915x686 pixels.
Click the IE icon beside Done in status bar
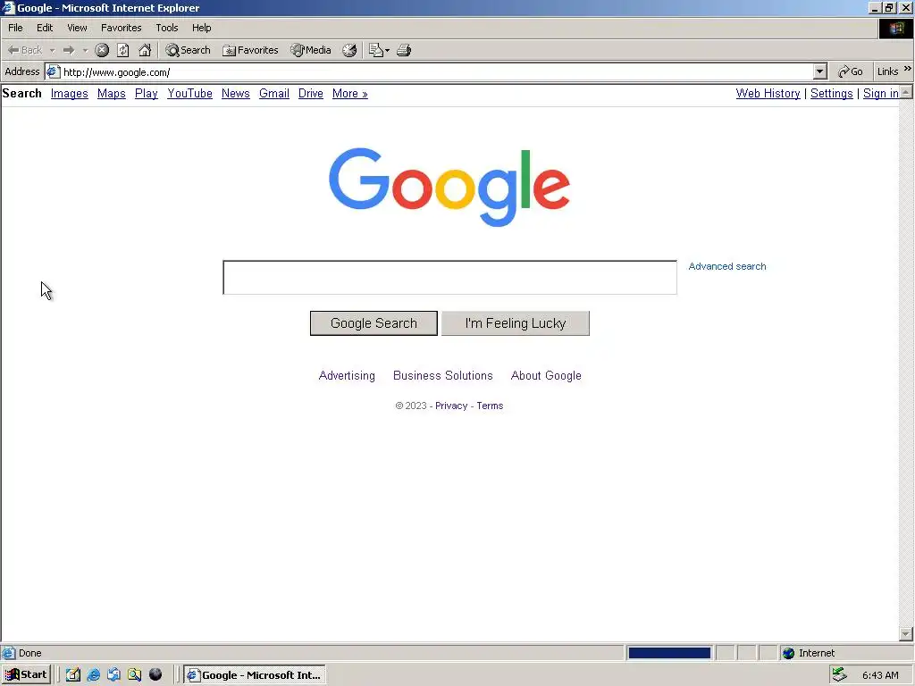coord(8,653)
